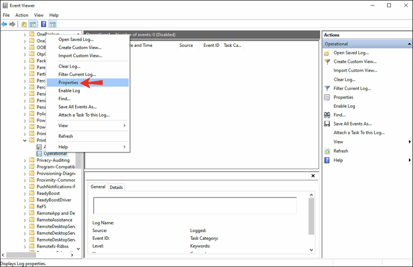This screenshot has height=267, width=413.
Task: Open the Help menu in the menu bar
Action: pyautogui.click(x=54, y=15)
